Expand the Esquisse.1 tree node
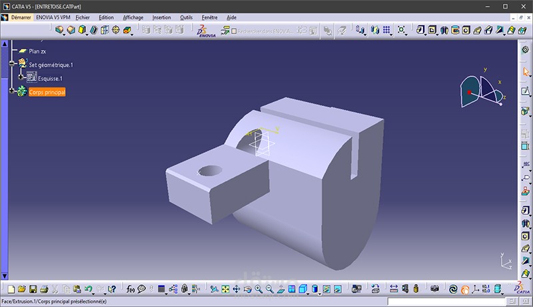The image size is (533, 307). coord(21,77)
